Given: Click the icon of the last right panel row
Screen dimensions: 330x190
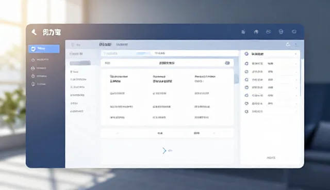Looking at the screenshot, I should pyautogui.click(x=246, y=112).
